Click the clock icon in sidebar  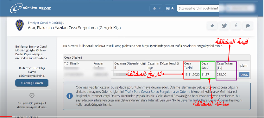tap(32, 95)
